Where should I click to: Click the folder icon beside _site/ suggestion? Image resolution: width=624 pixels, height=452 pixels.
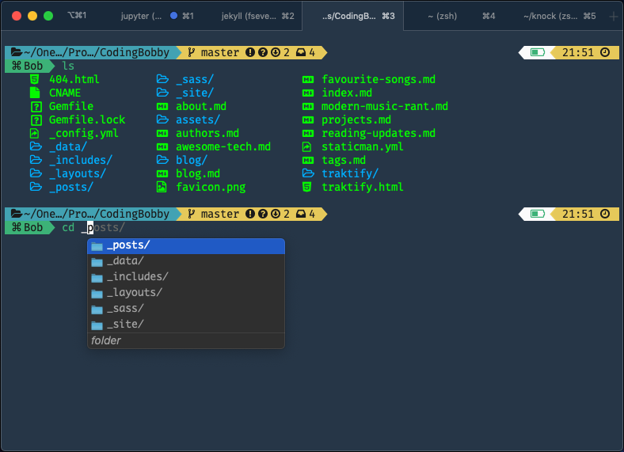(x=97, y=325)
